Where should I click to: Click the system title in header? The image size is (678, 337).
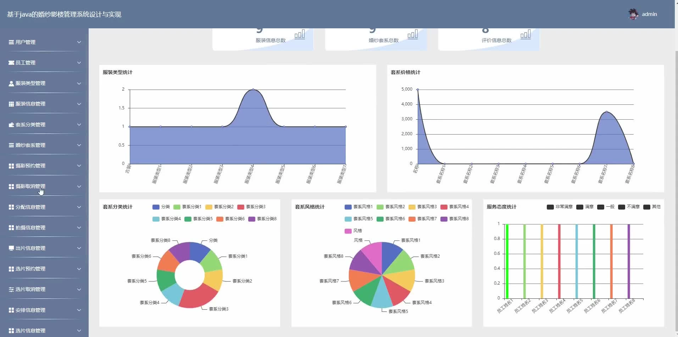click(x=64, y=15)
